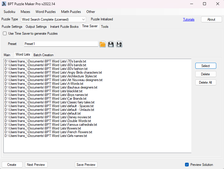Image resolution: width=224 pixels, height=169 pixels.
Task: Toggle the Preview Solution checkbox
Action: [187, 165]
